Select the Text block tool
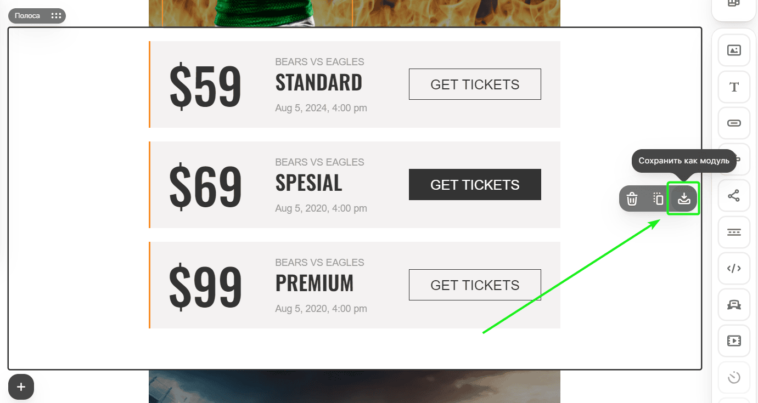Viewport: 758px width, 403px height. click(x=734, y=87)
